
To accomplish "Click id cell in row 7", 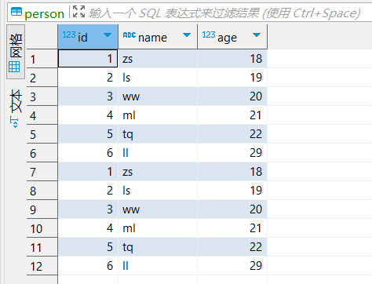I will pyautogui.click(x=88, y=172).
